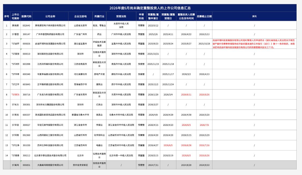The height and width of the screenshot is (175, 302).
Task: Click the date cell '2026/4/30'
Action: [x=186, y=115]
